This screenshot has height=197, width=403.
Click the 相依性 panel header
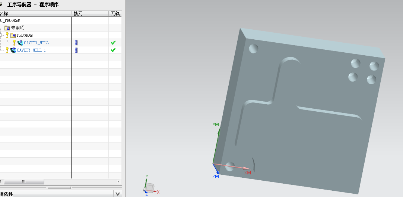[x=57, y=194]
